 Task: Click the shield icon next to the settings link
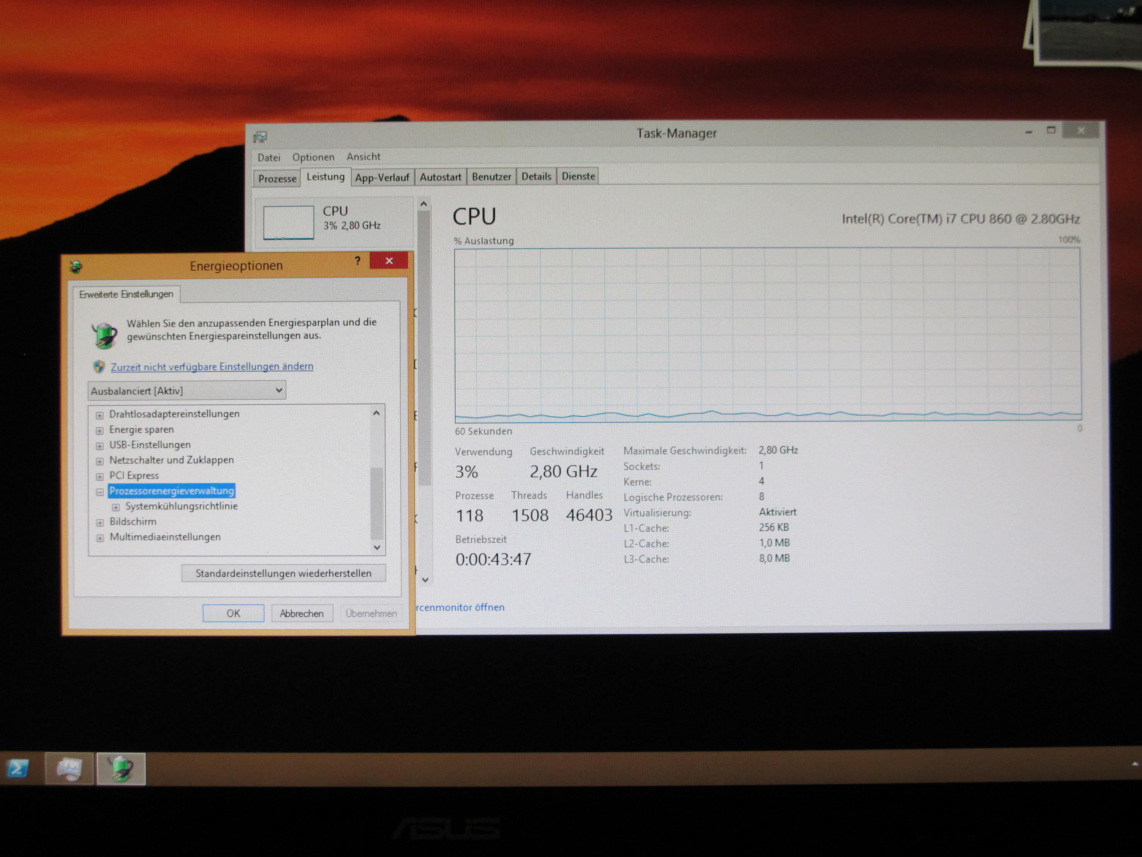tap(99, 367)
